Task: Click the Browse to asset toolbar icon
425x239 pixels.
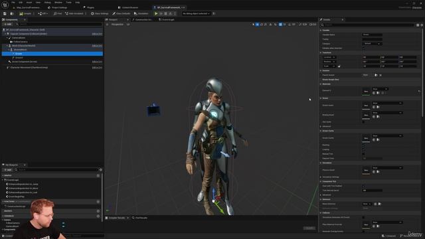Action: click(x=12, y=13)
